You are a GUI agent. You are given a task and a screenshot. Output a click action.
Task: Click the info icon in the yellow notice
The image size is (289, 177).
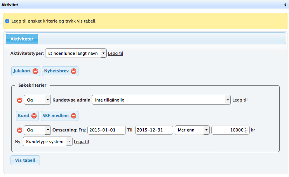coord(7,21)
